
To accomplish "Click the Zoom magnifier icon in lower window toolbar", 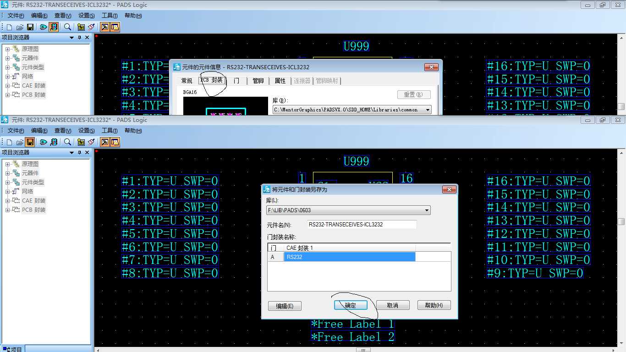I will [x=67, y=142].
